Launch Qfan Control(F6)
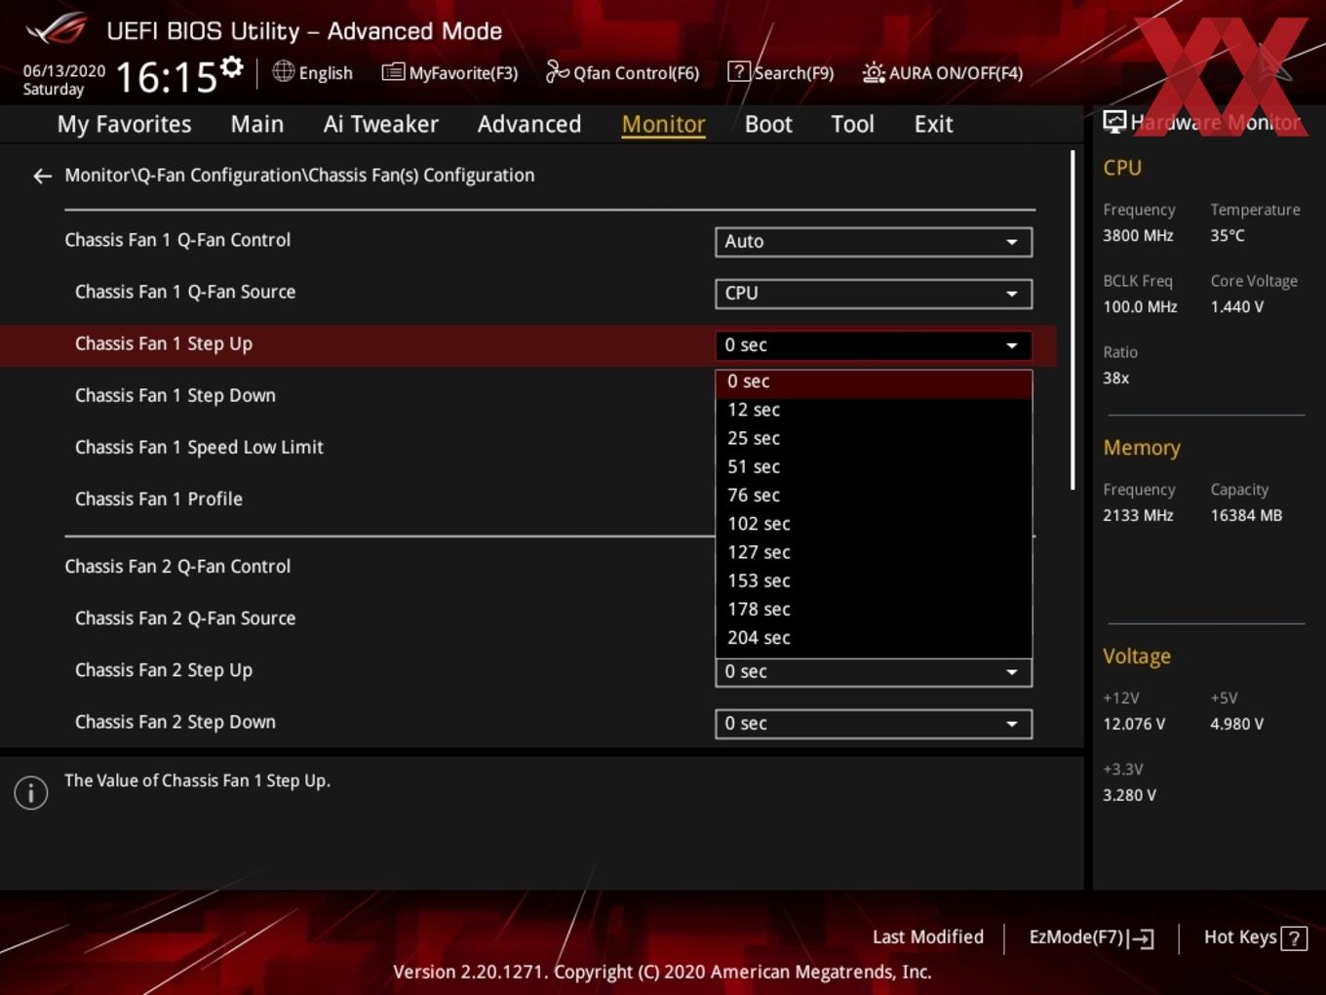Screen dimensions: 1326x995 (622, 72)
